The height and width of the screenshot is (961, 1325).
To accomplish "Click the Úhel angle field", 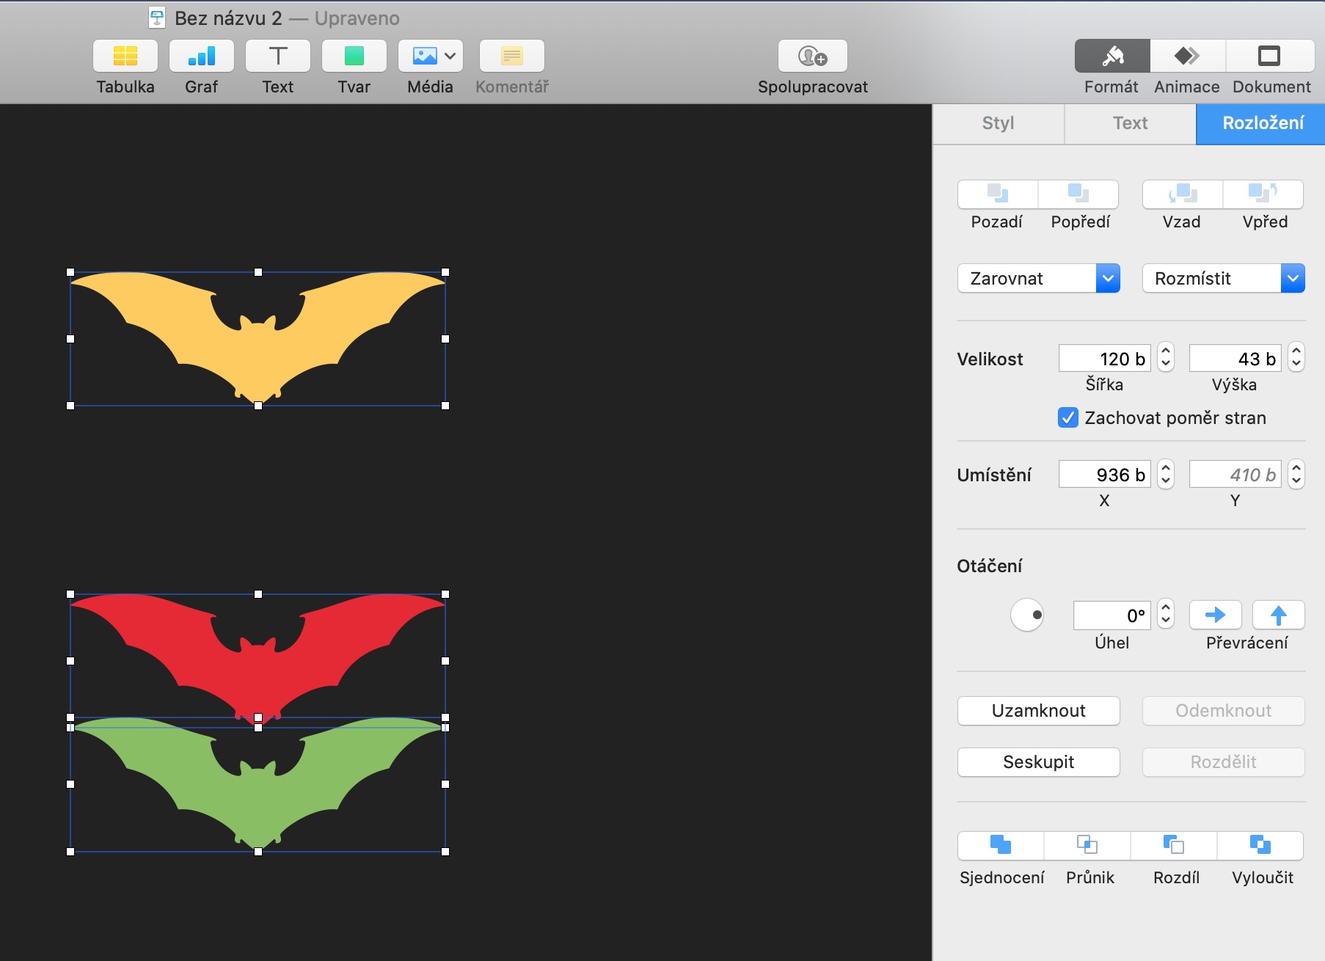I will pos(1112,615).
